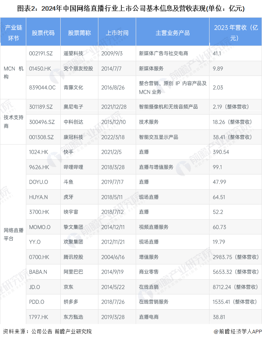Select company name 遥望科技

tap(73, 53)
